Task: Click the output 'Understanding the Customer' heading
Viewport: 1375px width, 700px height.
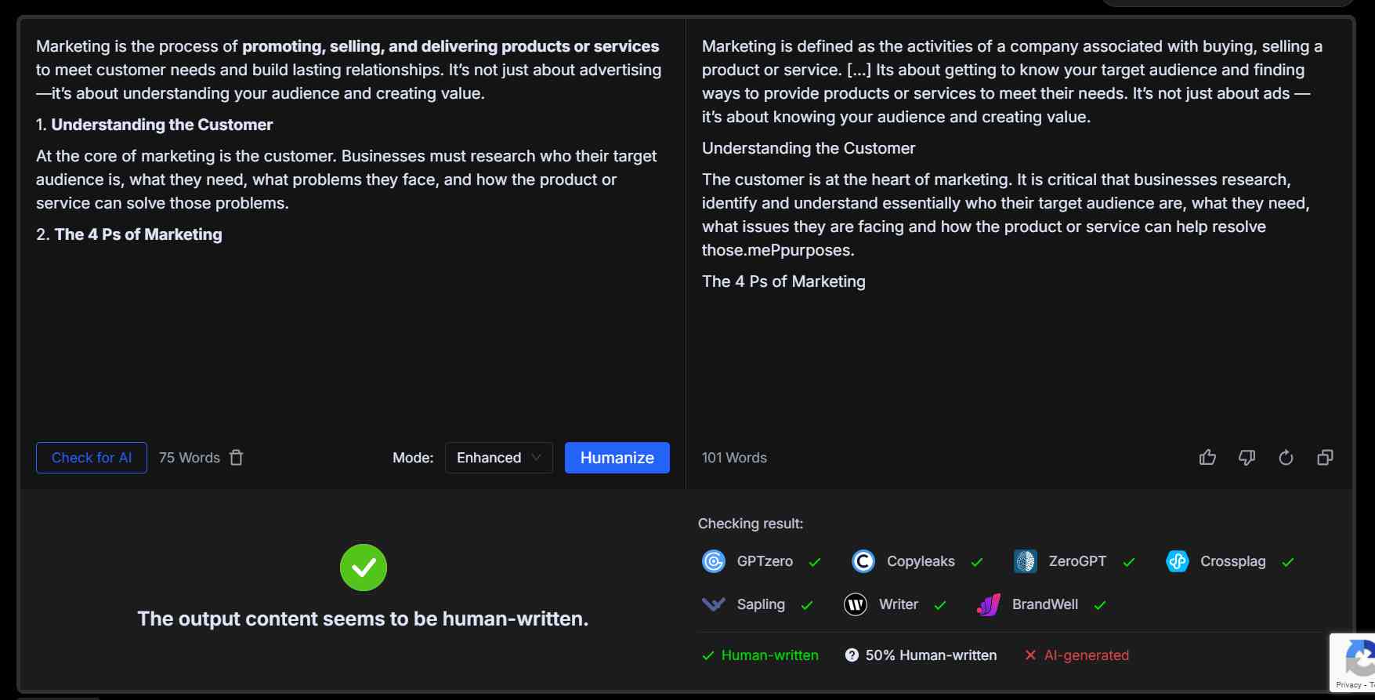Action: [x=809, y=148]
